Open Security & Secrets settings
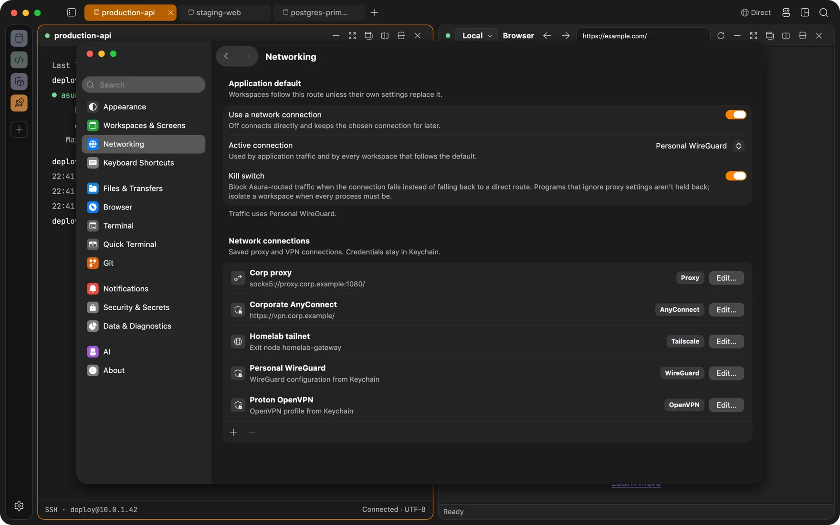Viewport: 840px width, 525px height. pyautogui.click(x=143, y=307)
